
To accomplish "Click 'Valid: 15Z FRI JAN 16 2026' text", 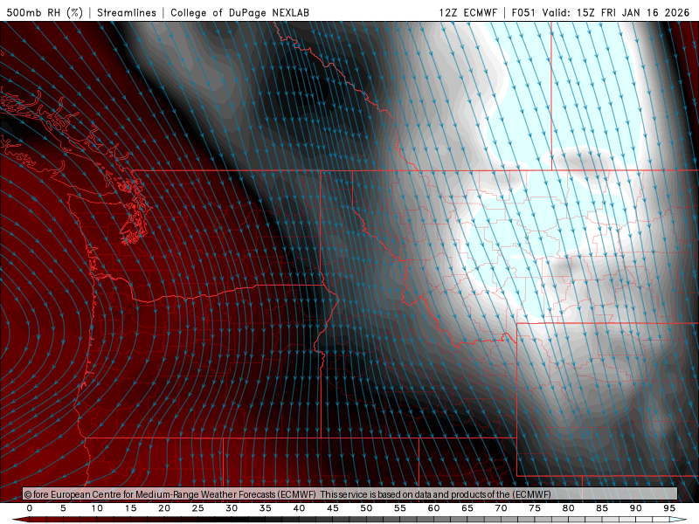I will coord(616,12).
